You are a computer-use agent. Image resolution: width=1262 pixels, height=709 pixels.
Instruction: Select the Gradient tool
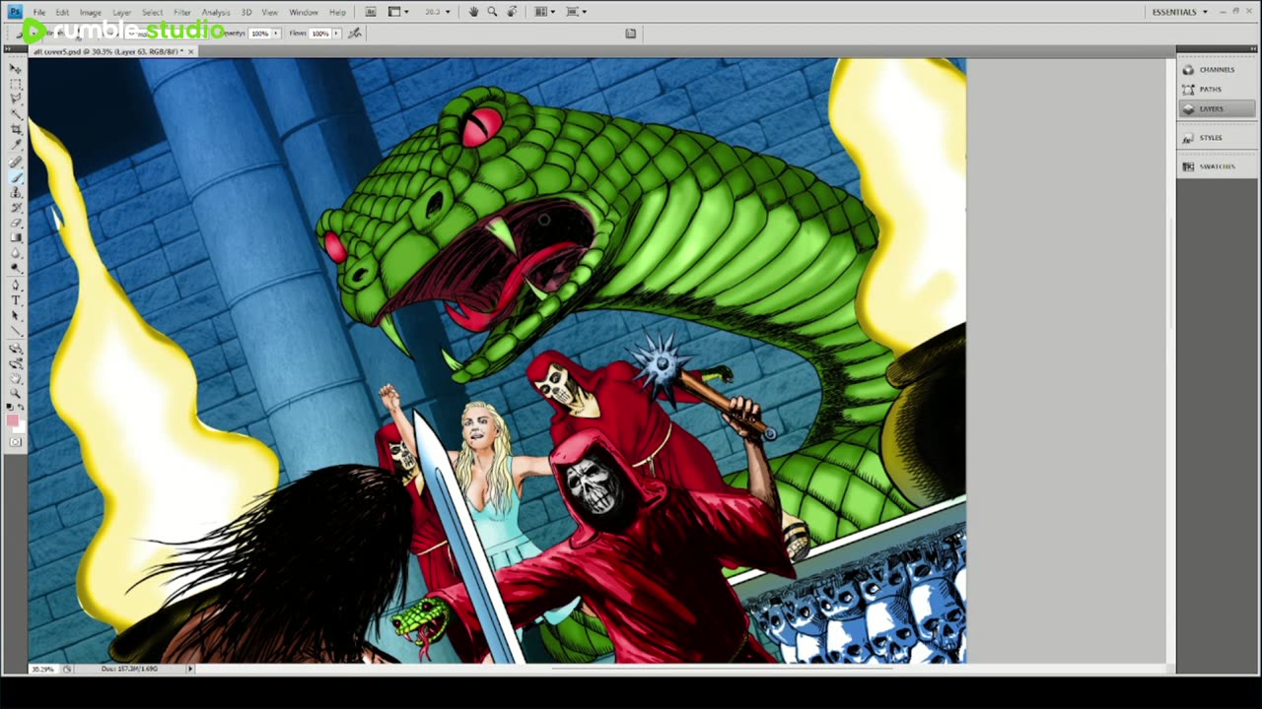click(16, 237)
